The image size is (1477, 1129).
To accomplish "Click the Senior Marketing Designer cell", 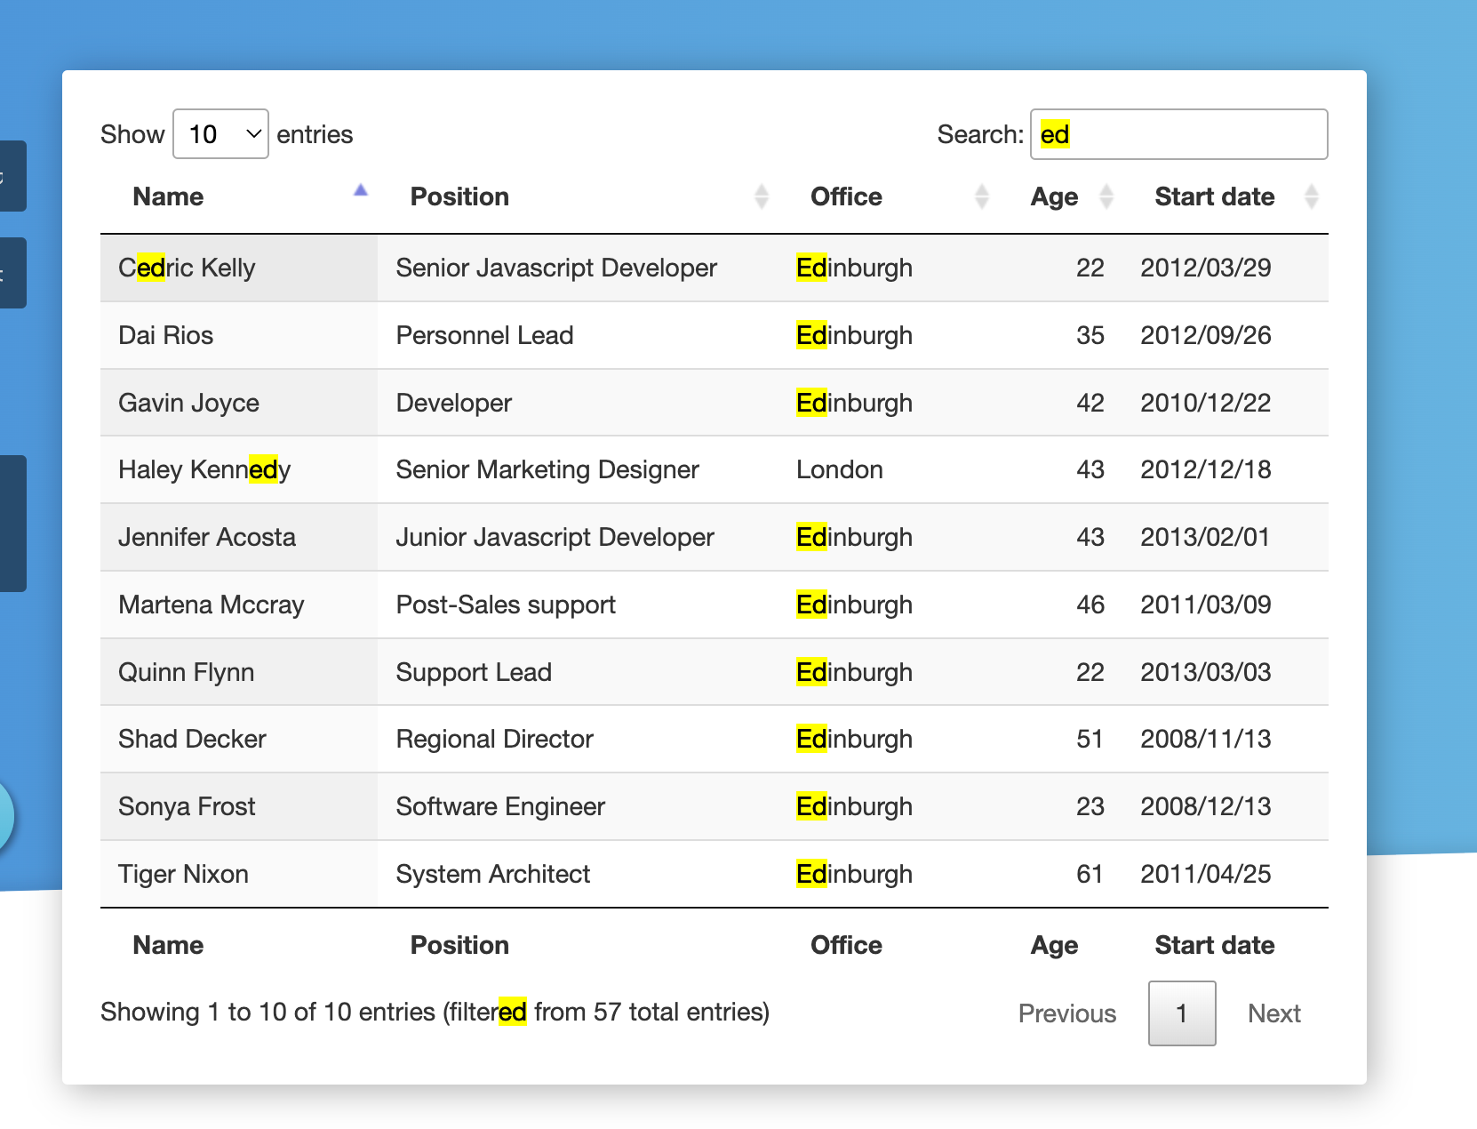I will pyautogui.click(x=578, y=469).
